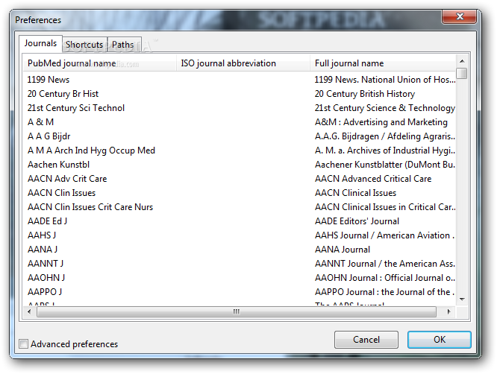Close the Preferences dialog with the X button

click(459, 16)
